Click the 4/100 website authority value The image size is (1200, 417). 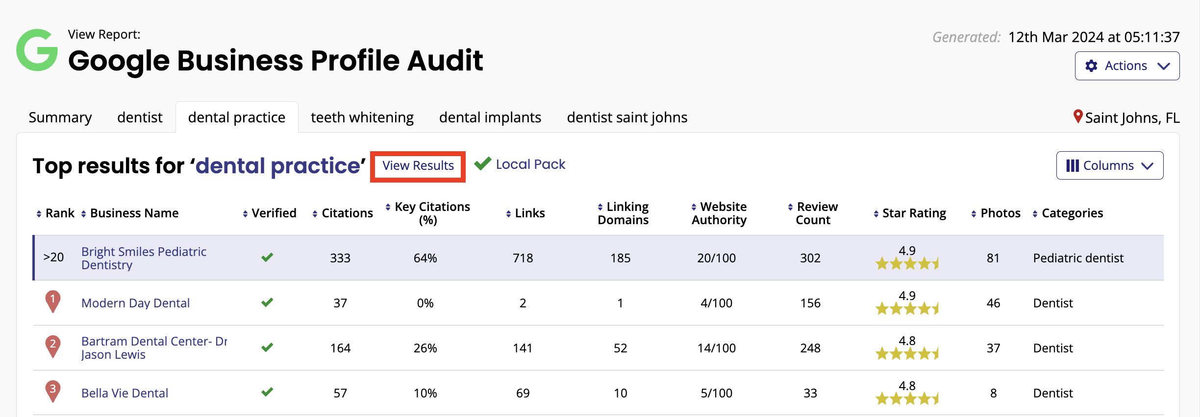717,303
